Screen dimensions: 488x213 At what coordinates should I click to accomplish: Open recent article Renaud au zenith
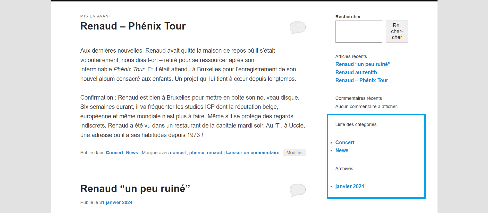point(356,72)
